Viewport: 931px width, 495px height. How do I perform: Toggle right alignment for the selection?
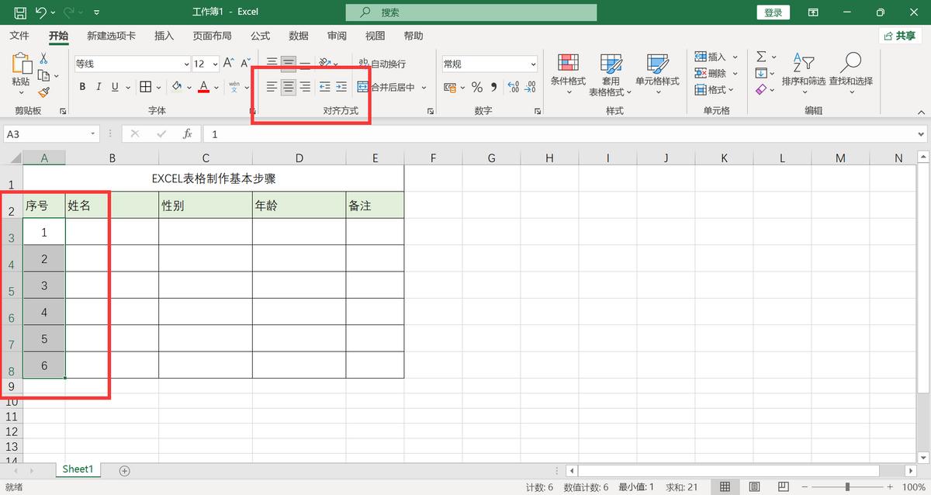305,87
